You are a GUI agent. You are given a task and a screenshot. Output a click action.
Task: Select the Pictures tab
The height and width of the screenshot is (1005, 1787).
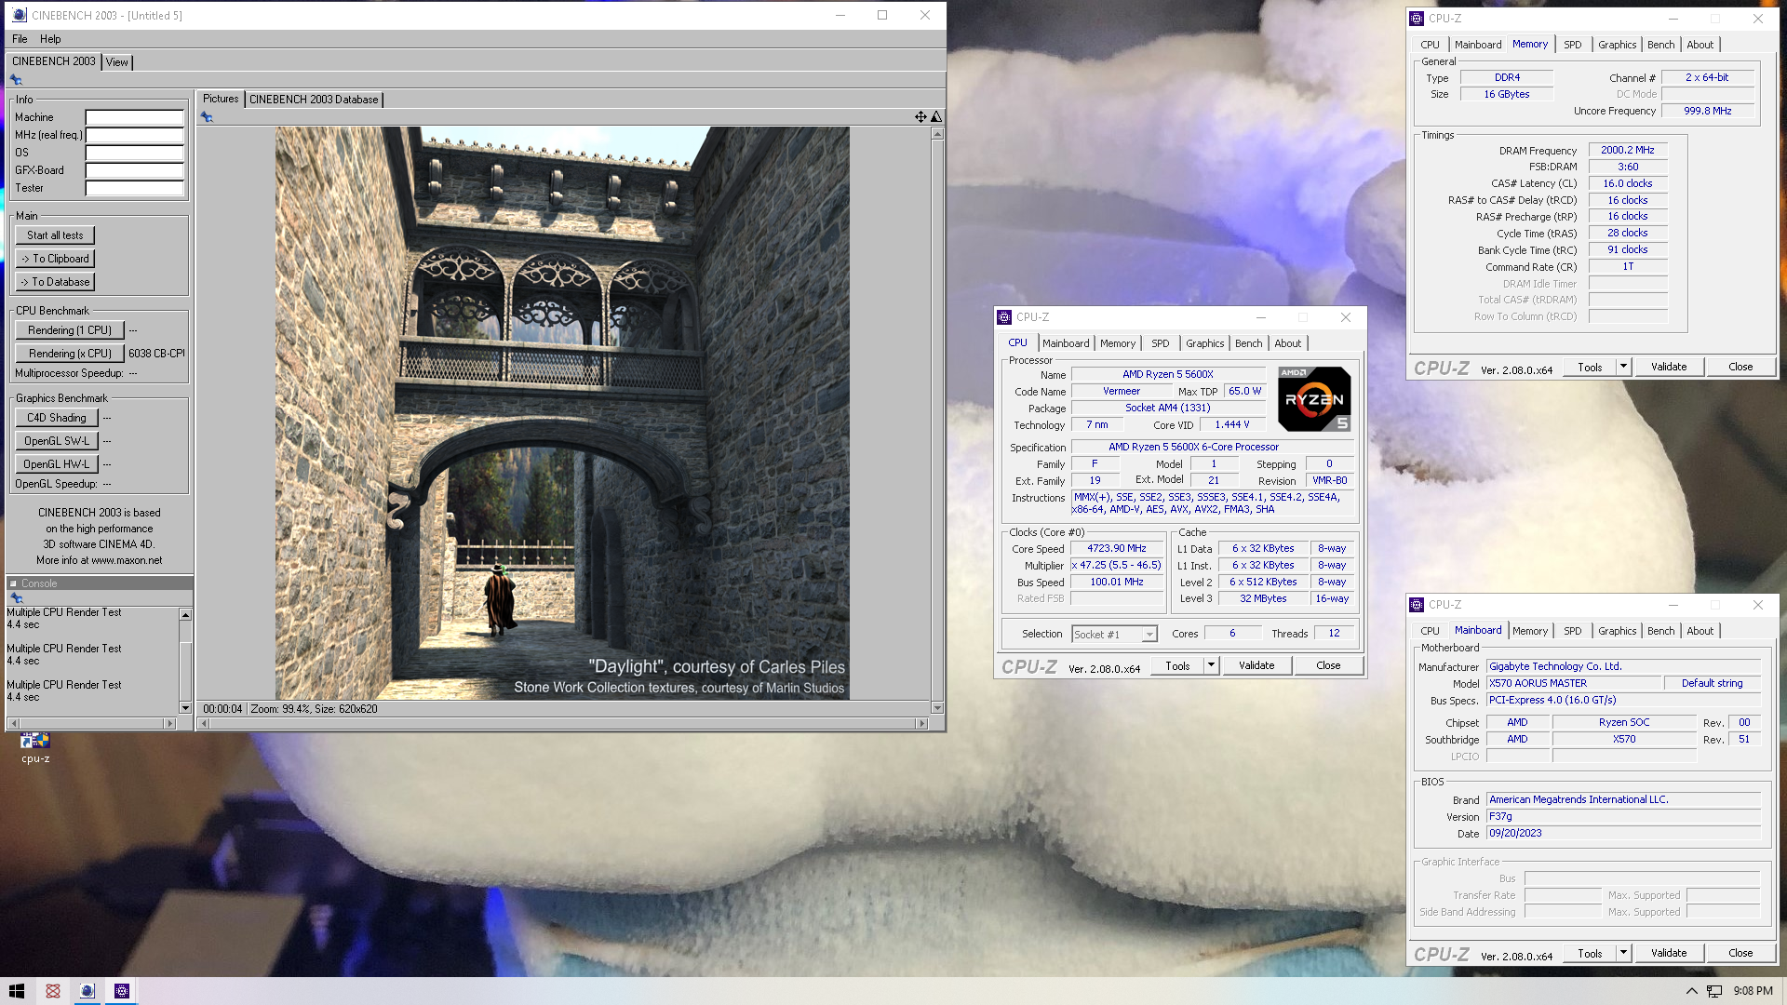[221, 99]
